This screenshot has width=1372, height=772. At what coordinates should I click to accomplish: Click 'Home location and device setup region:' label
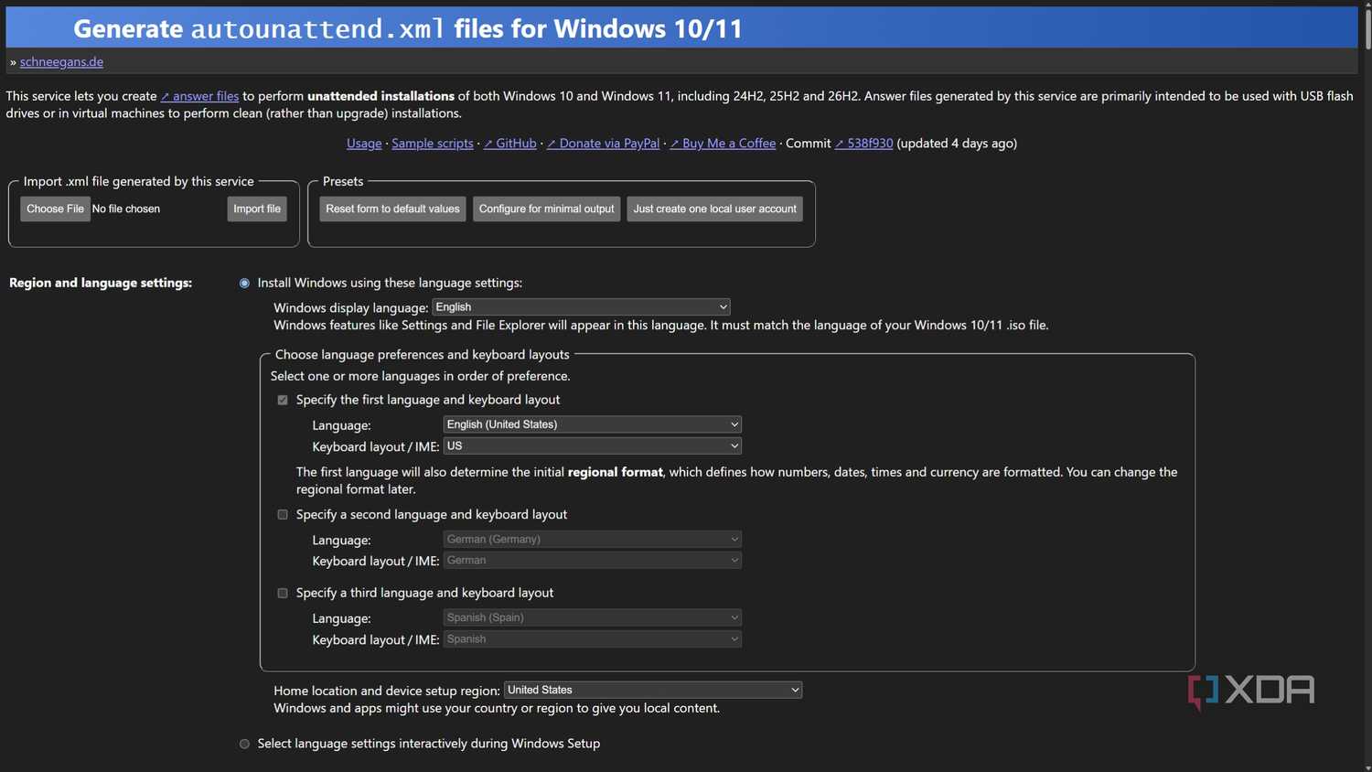(x=387, y=691)
